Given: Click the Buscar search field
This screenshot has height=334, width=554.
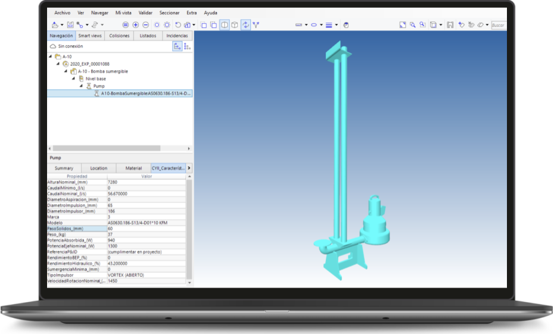Looking at the screenshot, I should [499, 25].
